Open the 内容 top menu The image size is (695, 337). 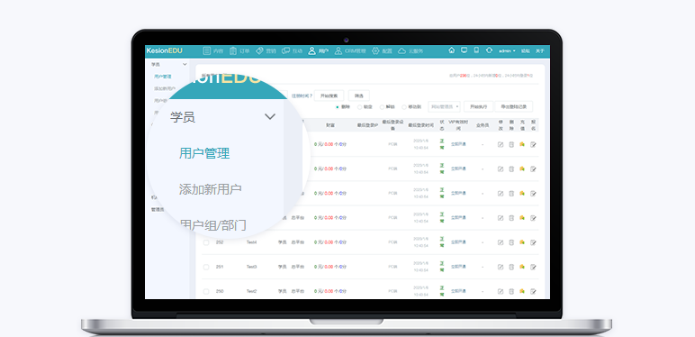click(x=213, y=51)
